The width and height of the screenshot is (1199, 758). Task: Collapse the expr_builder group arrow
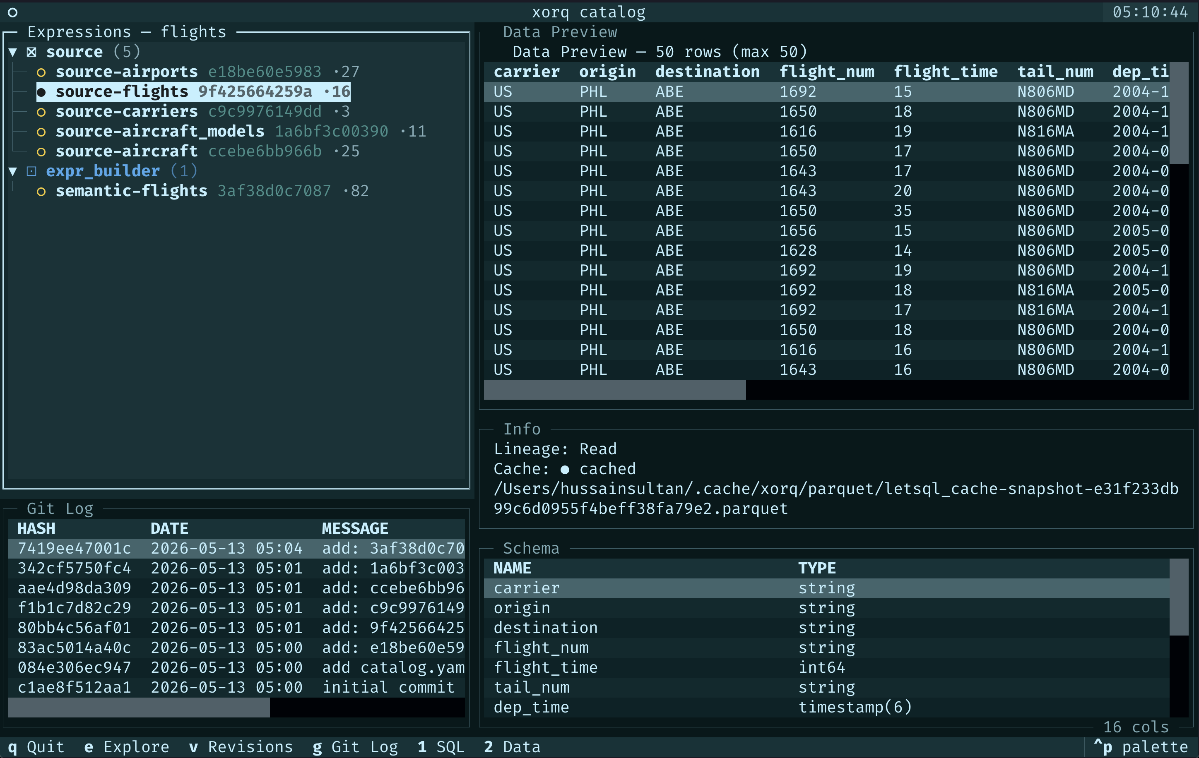click(13, 171)
